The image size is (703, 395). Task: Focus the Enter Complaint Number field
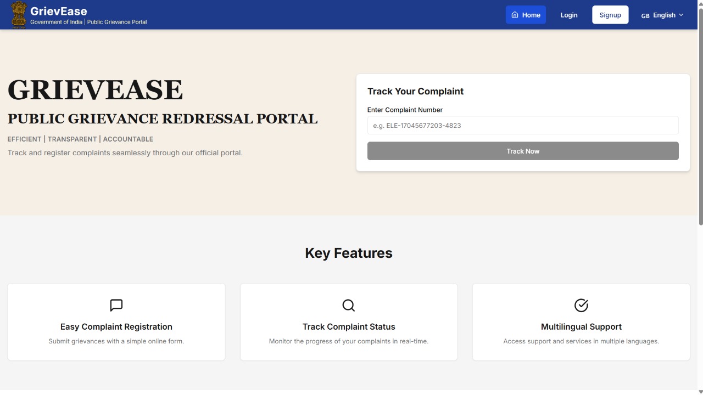pyautogui.click(x=522, y=125)
